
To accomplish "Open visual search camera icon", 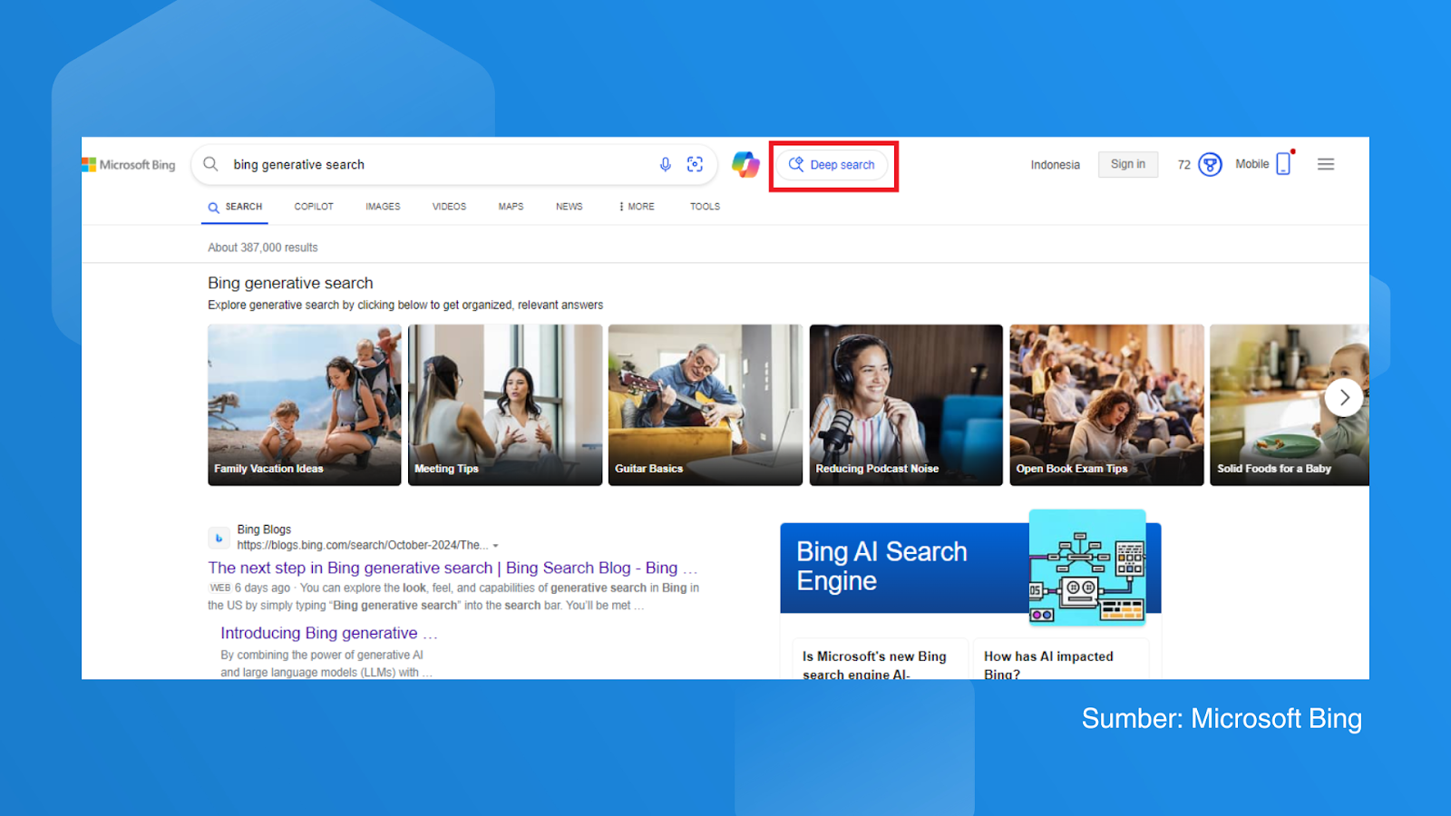I will click(695, 164).
